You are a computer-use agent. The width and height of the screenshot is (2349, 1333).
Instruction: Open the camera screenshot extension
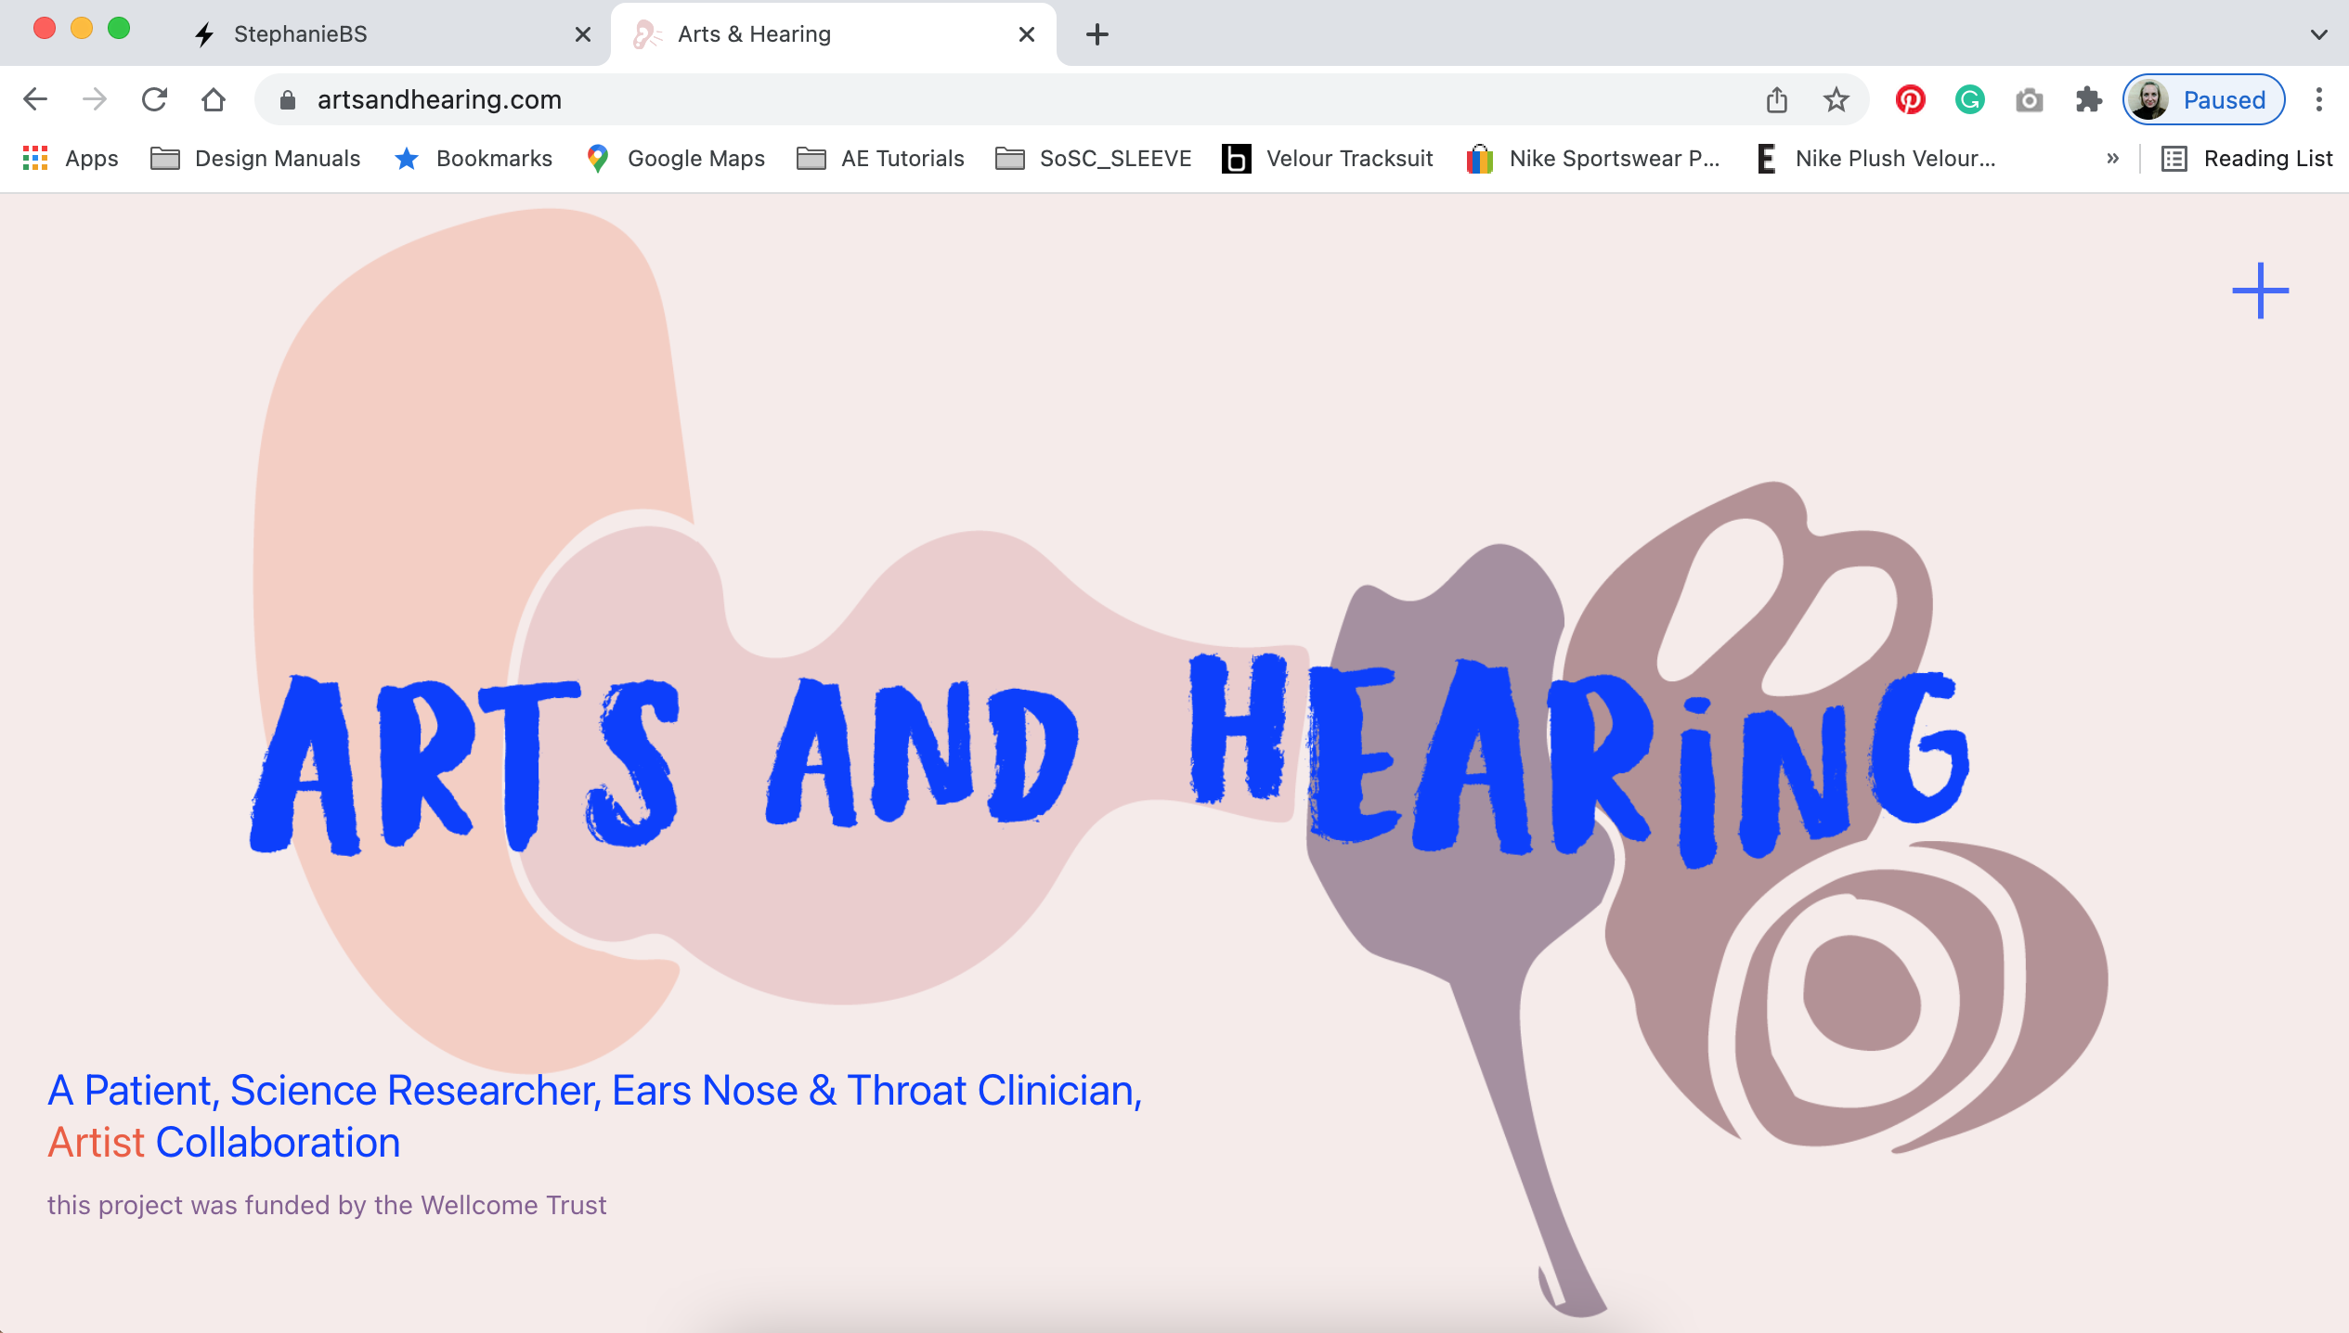(2029, 99)
